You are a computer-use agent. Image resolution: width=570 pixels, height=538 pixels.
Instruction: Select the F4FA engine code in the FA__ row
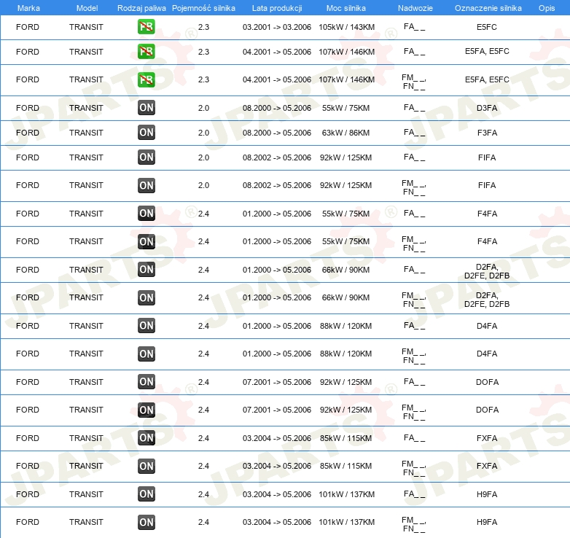click(x=487, y=214)
